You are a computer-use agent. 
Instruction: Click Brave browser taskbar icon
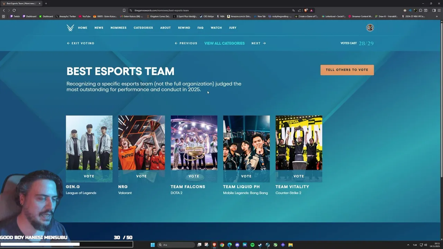point(214,245)
